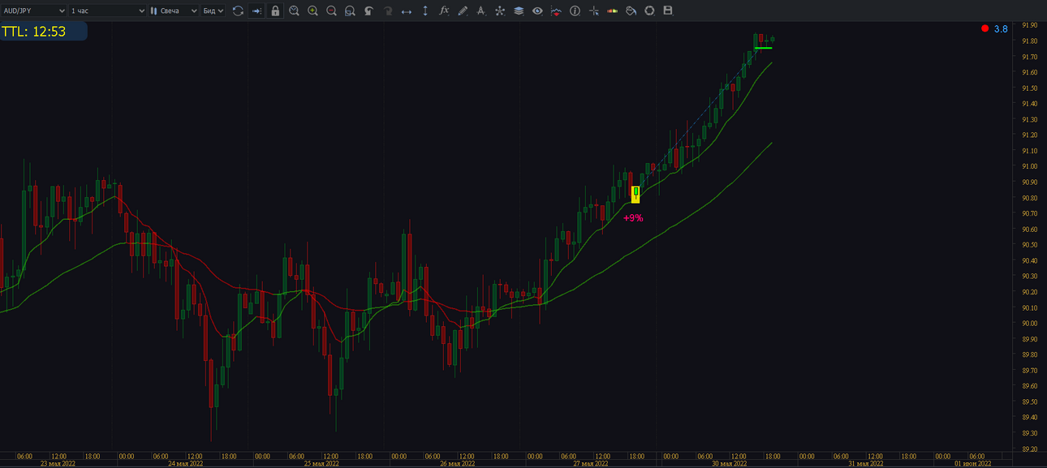Click the node network pattern icon
1047x468 pixels.
500,11
